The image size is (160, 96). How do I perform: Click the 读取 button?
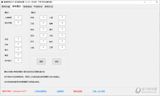pyautogui.click(x=41, y=62)
